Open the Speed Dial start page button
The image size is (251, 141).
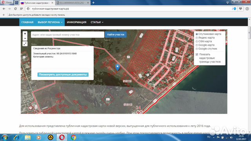pos(21,9)
